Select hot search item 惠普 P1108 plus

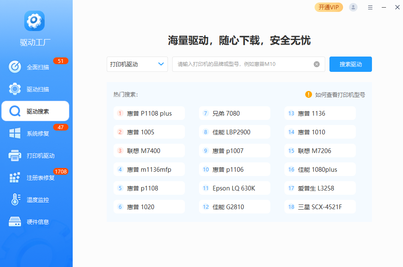click(x=149, y=113)
